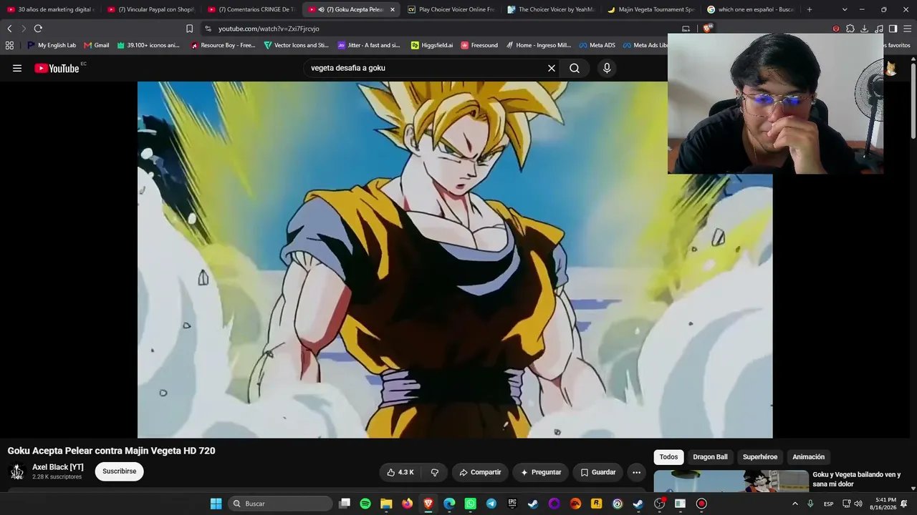Image resolution: width=917 pixels, height=515 pixels.
Task: Show hidden system tray icons chevron
Action: pos(794,504)
